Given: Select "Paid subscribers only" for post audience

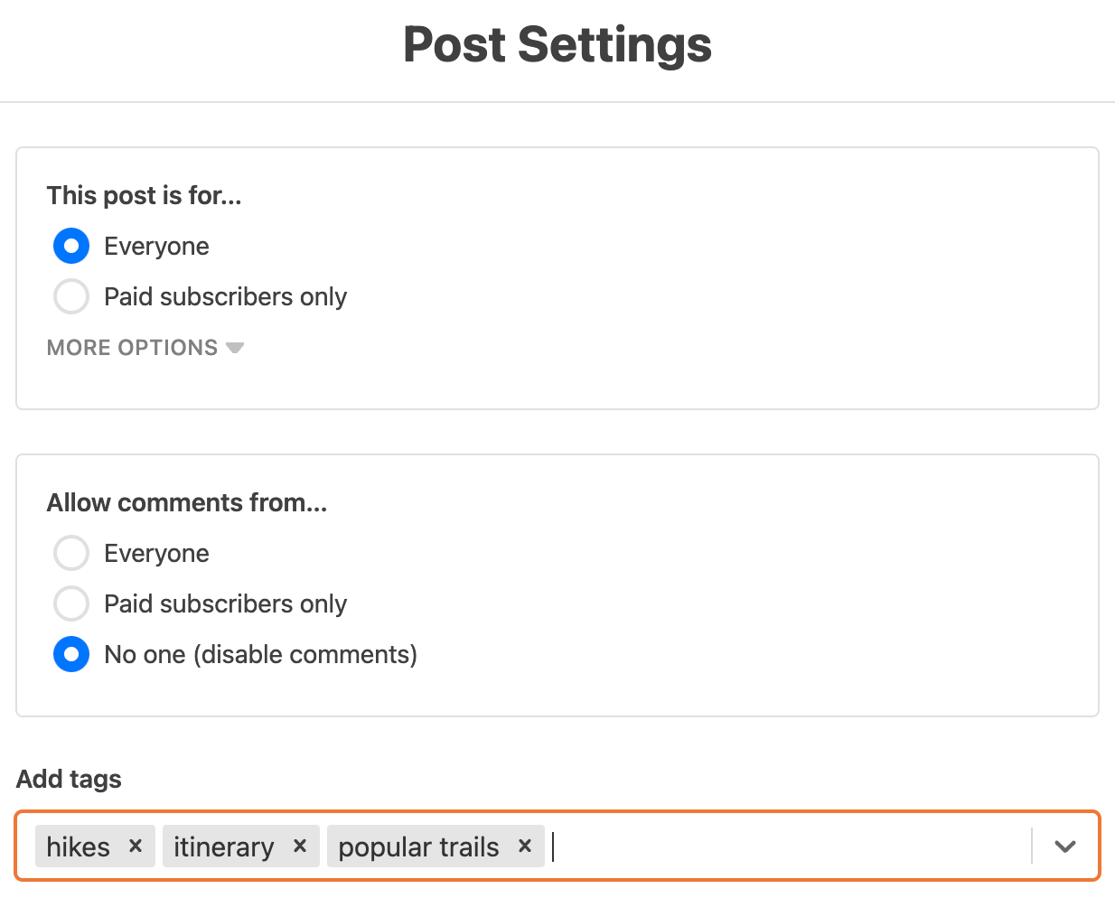Looking at the screenshot, I should coord(71,296).
